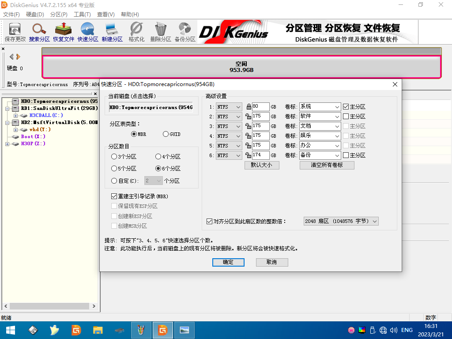Open the 备份 volume label dropdown
This screenshot has width=452, height=339.
point(337,156)
